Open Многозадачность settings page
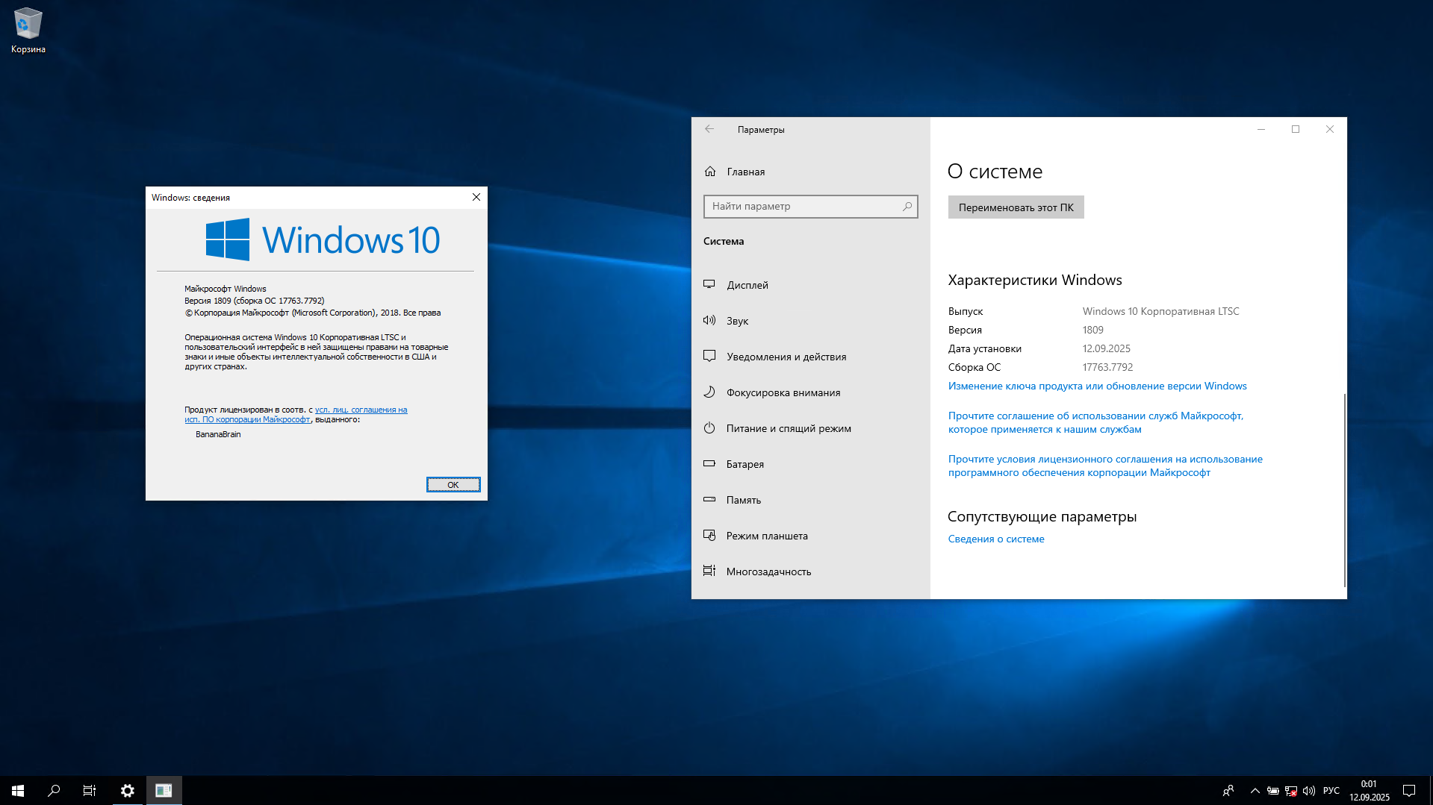 pos(811,571)
